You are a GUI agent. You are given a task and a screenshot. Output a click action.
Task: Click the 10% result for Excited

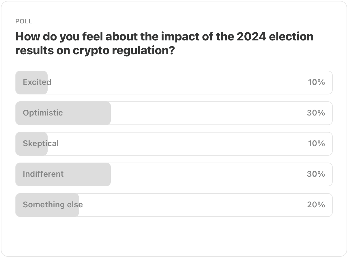(316, 82)
